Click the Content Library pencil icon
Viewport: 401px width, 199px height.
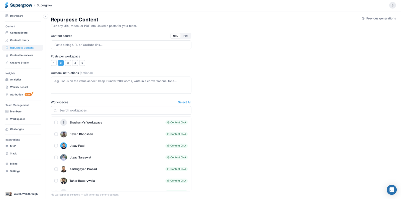coord(7,40)
